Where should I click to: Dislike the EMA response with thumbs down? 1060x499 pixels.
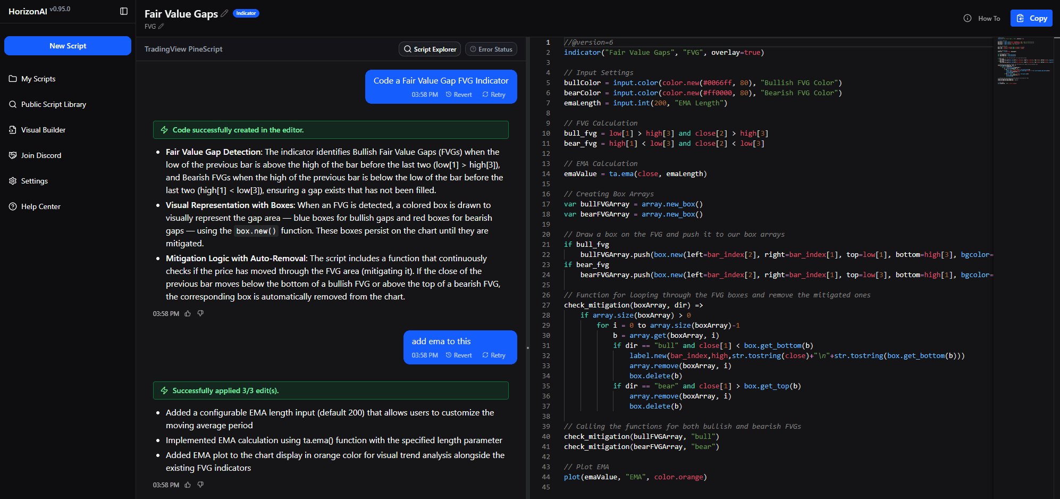(200, 485)
